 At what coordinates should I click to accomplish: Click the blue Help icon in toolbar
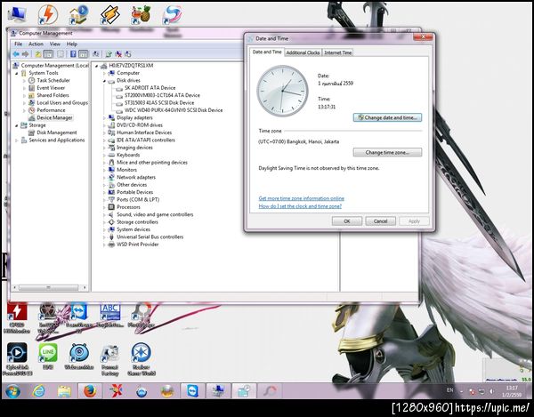[x=73, y=53]
